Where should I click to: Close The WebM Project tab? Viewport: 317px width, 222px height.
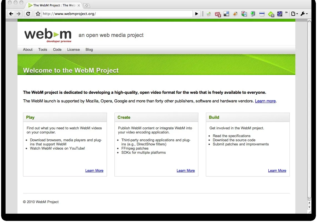tap(79, 6)
